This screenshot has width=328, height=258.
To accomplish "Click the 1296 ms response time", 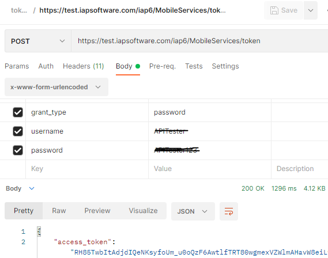I will 284,188.
